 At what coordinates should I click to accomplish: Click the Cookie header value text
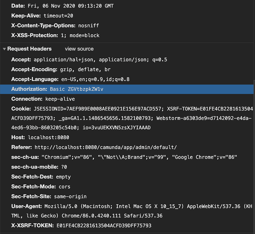[x=125, y=109]
